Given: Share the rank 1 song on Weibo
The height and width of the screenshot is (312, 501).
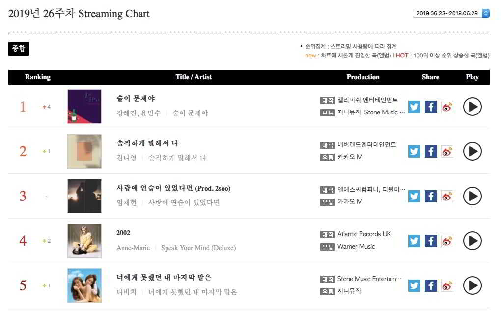Looking at the screenshot, I should point(447,107).
